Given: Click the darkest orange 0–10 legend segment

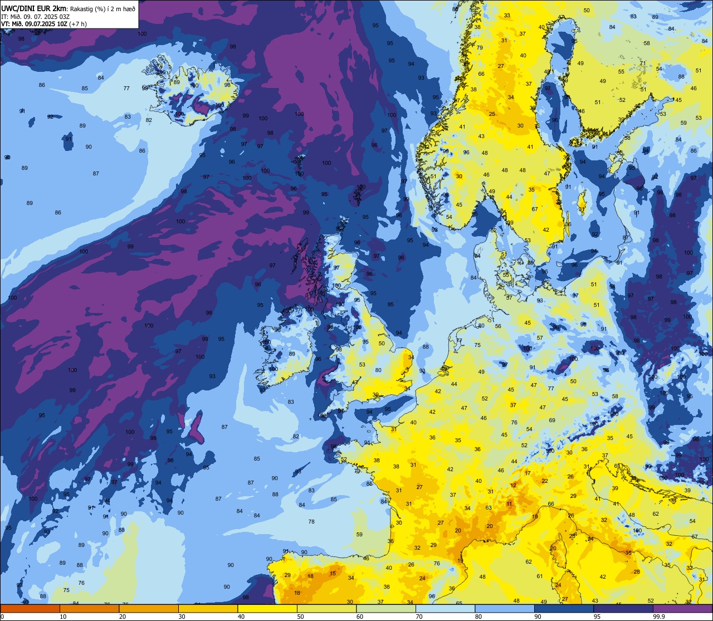Looking at the screenshot, I should [x=30, y=609].
